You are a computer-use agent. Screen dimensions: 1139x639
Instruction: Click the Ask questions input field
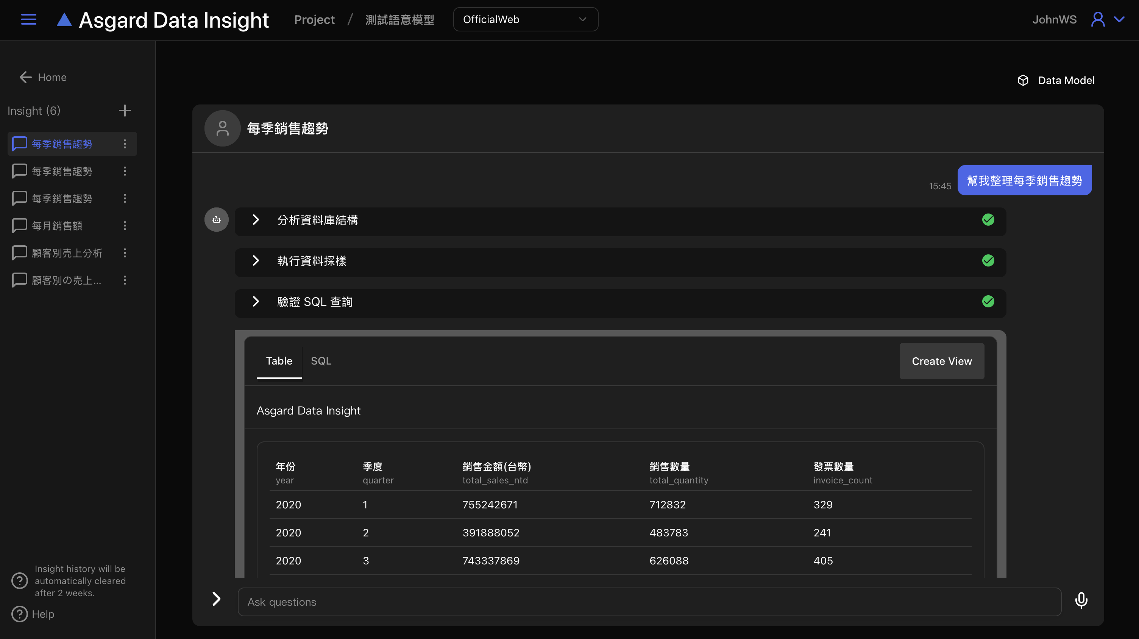point(649,602)
